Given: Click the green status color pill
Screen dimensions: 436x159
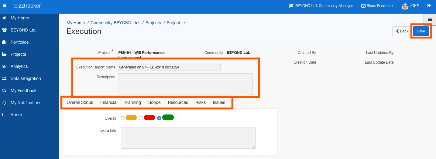Looking at the screenshot, I should pos(168,118).
